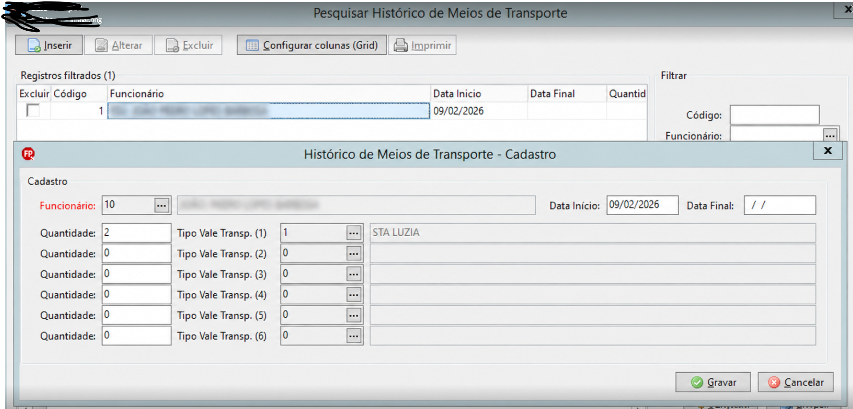This screenshot has height=409, width=853.
Task: Click Quantidade field for Tipo Vale Transp. (4)
Action: pos(136,294)
